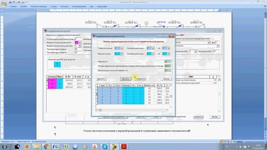Click the Малое column header in увязка table
This screenshot has width=267, height=150.
pos(126,85)
